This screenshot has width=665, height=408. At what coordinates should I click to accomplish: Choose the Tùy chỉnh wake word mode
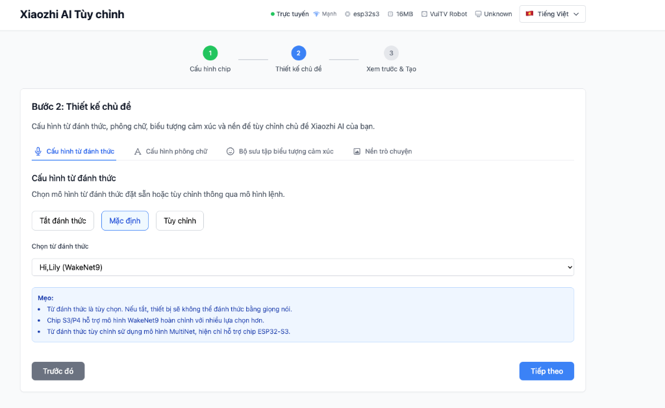click(x=180, y=221)
